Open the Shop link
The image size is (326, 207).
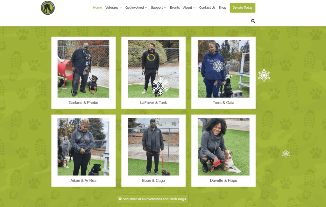pyautogui.click(x=222, y=8)
